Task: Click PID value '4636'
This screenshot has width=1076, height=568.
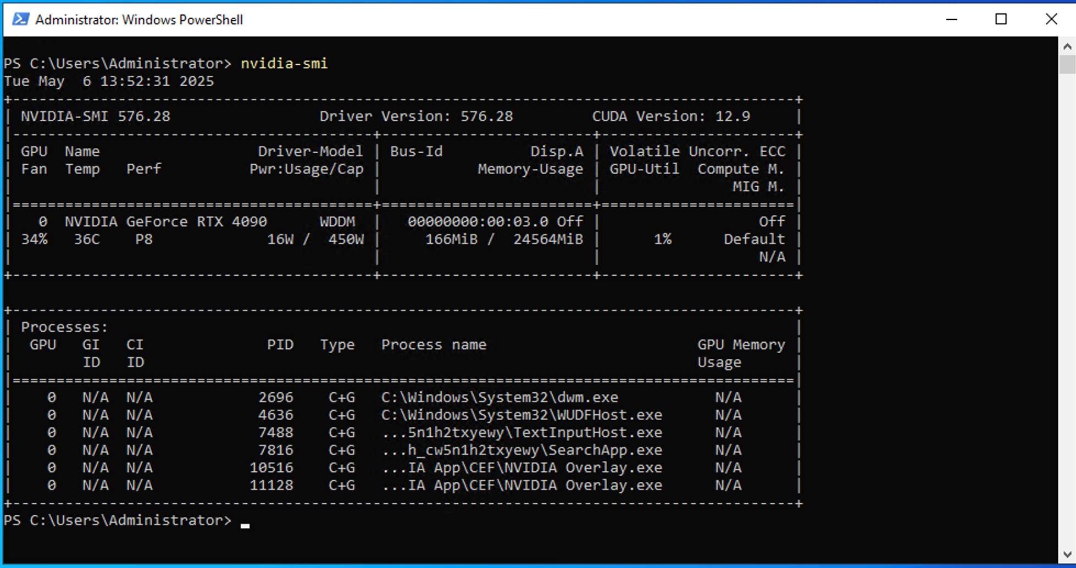Action: tap(276, 415)
